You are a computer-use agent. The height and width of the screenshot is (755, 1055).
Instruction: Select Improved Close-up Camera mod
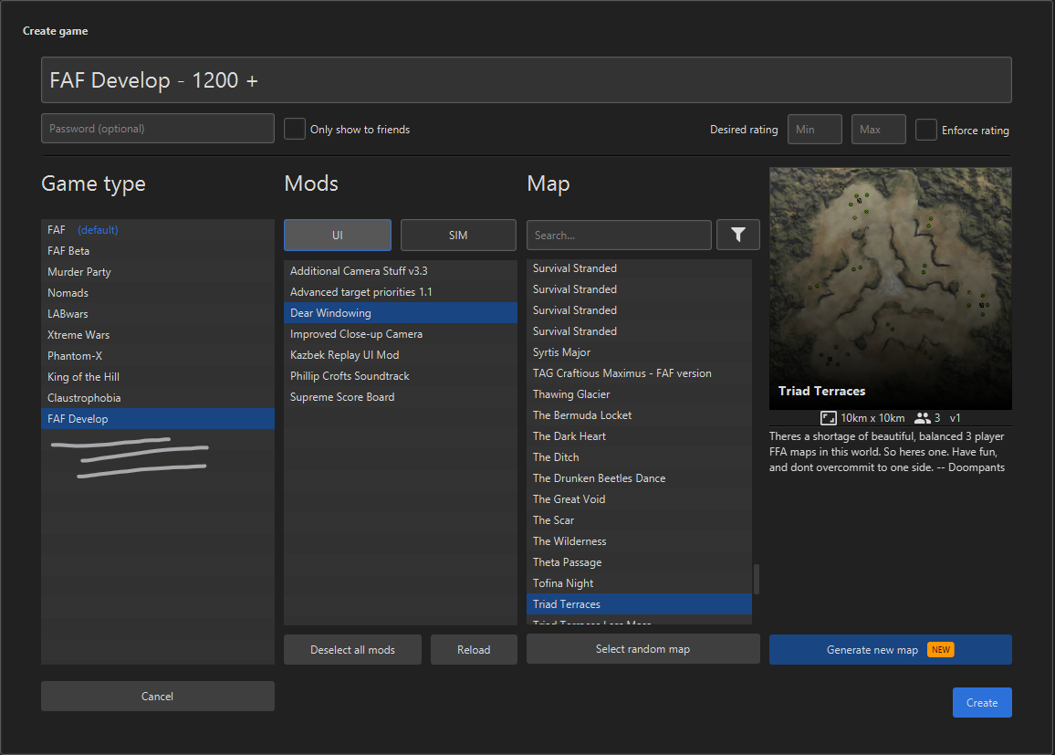[401, 334]
